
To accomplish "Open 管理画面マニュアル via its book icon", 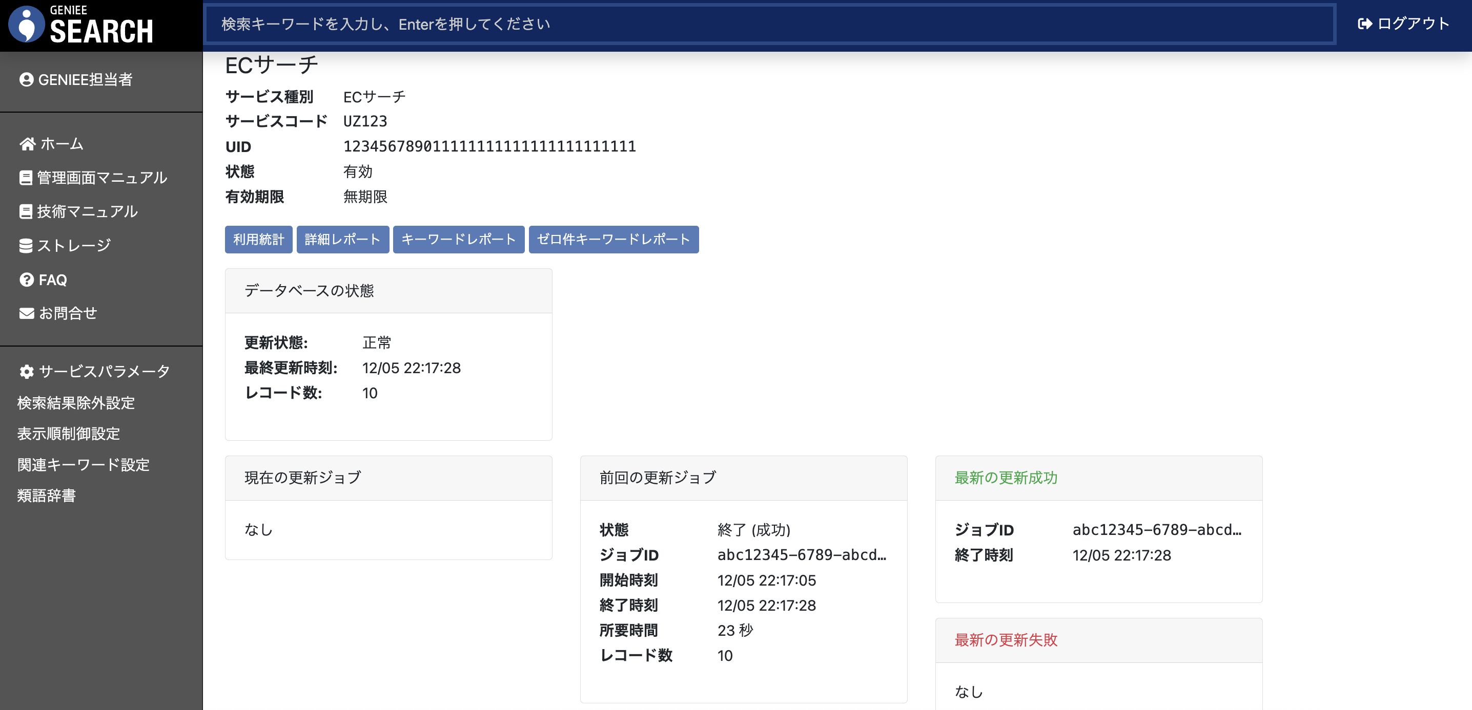I will click(x=26, y=178).
